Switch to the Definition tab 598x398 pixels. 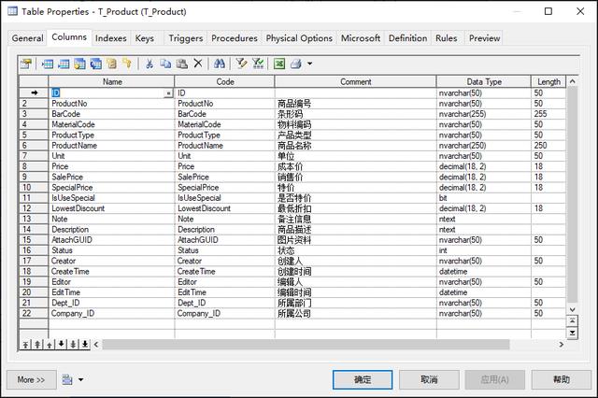pos(407,38)
